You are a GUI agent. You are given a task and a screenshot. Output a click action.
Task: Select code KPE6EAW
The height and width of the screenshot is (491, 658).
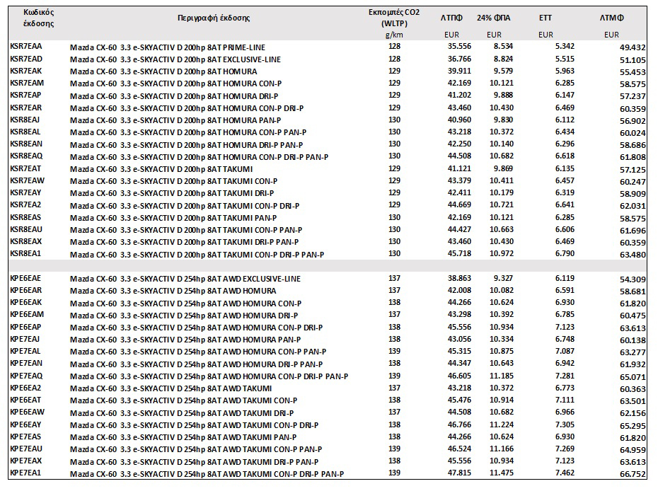28,412
